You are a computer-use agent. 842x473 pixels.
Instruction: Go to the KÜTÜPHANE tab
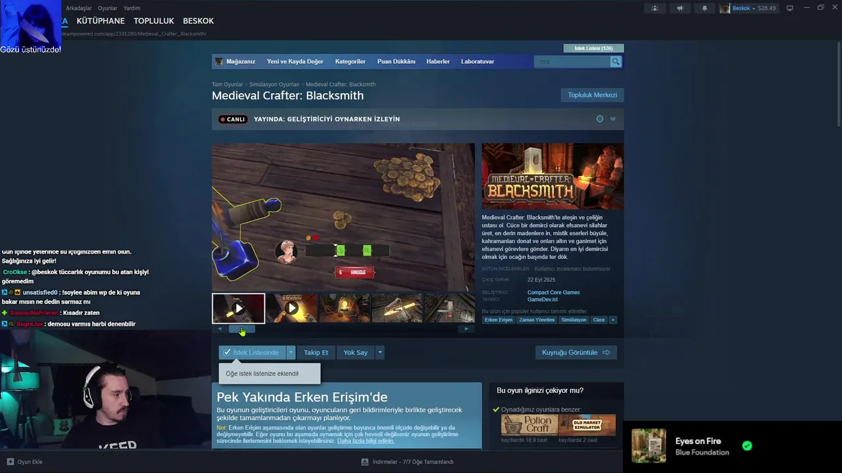(101, 21)
